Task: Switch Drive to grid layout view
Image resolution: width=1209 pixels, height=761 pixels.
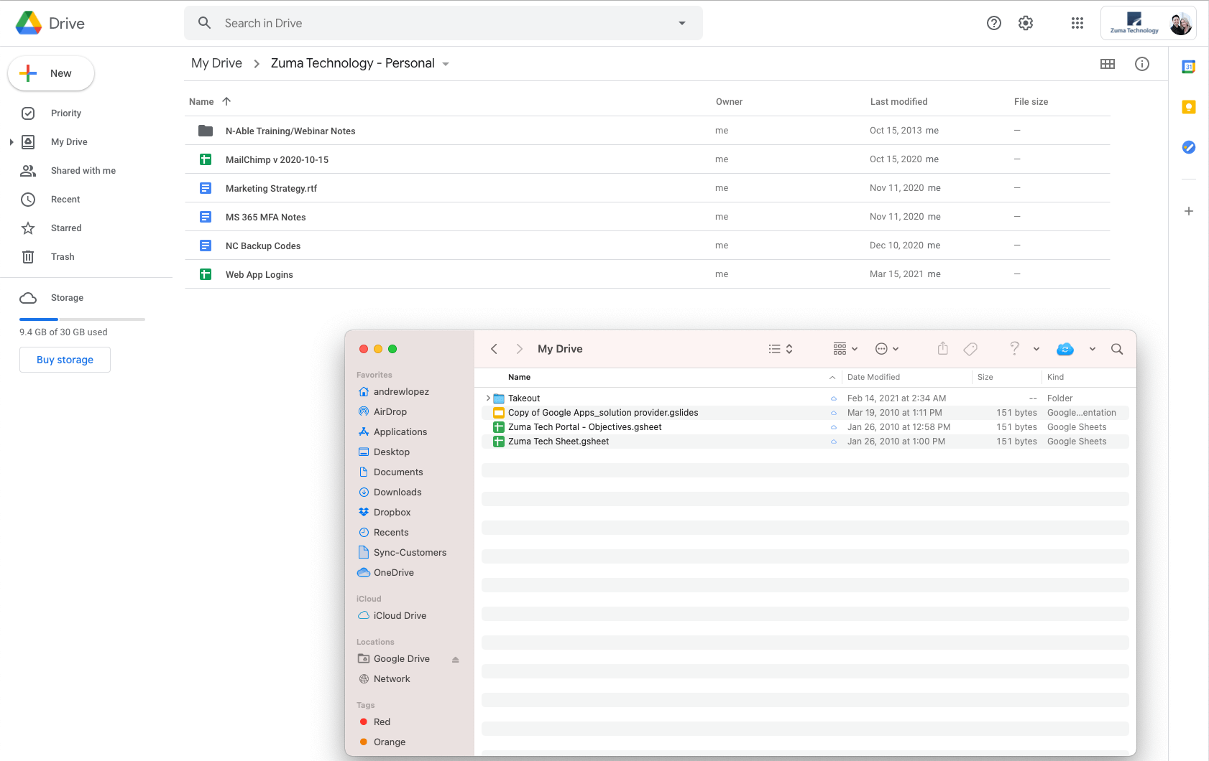Action: pos(1108,64)
